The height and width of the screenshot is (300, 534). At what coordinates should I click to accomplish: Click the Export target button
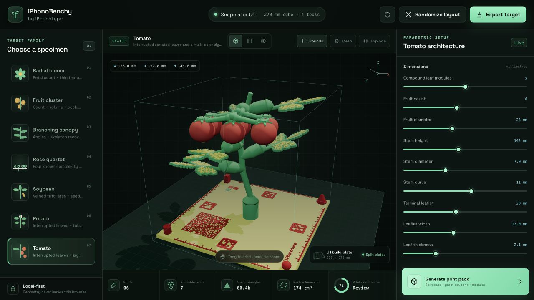coord(498,15)
